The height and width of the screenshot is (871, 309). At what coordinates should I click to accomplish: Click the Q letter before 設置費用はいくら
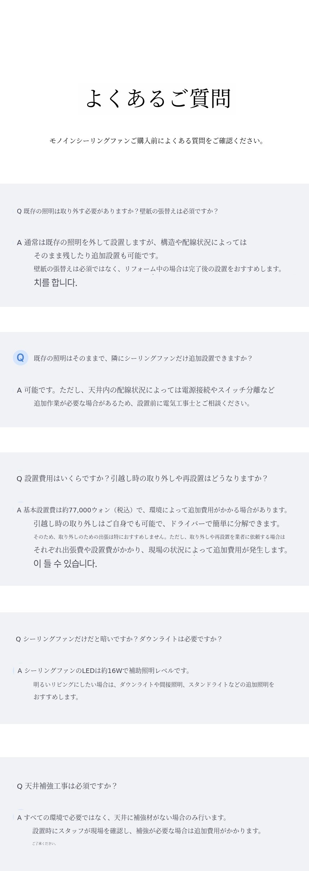click(19, 479)
